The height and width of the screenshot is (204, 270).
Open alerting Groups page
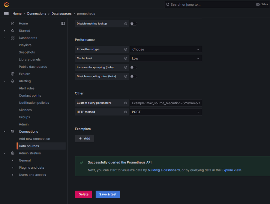(x=24, y=117)
